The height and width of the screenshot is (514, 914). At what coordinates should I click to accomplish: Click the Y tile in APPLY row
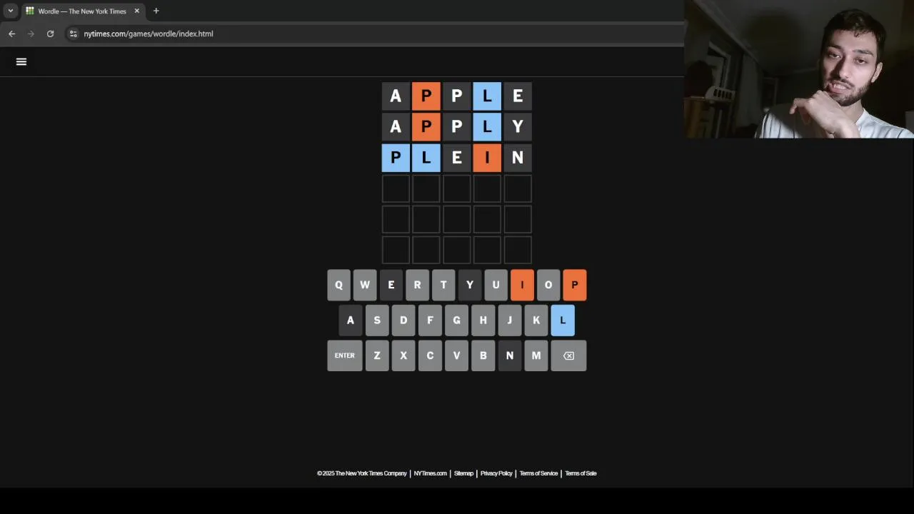click(518, 127)
